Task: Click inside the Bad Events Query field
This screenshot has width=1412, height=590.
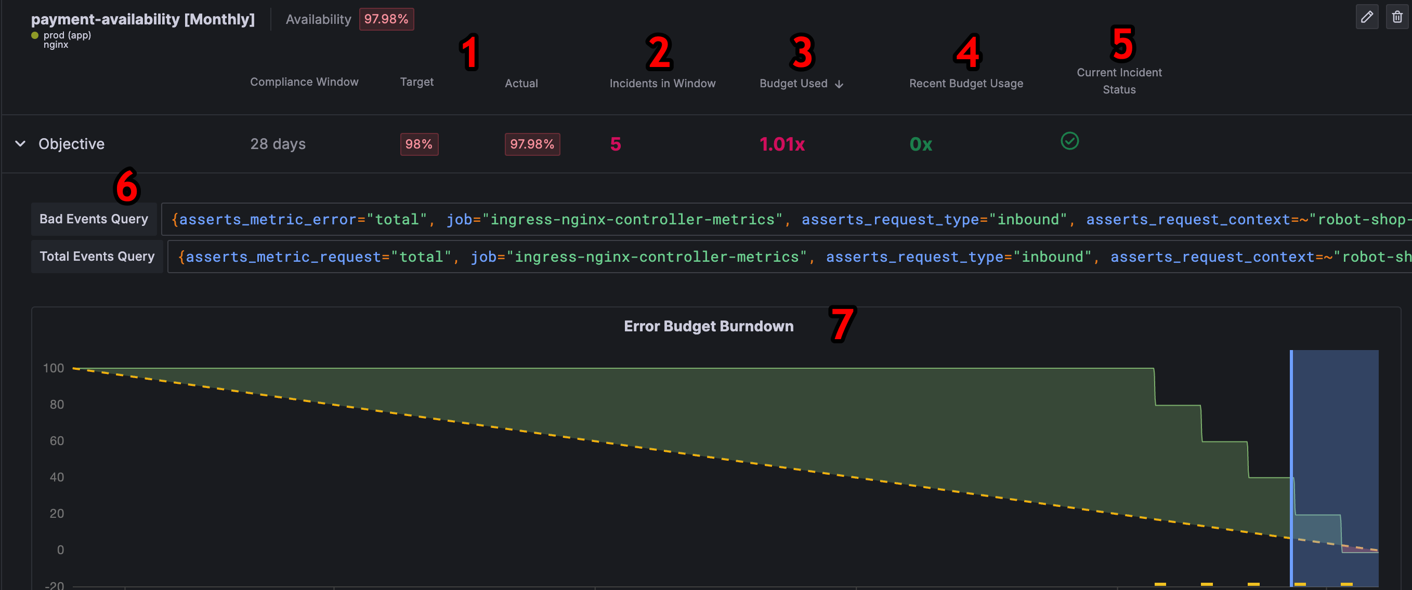Action: pos(767,219)
